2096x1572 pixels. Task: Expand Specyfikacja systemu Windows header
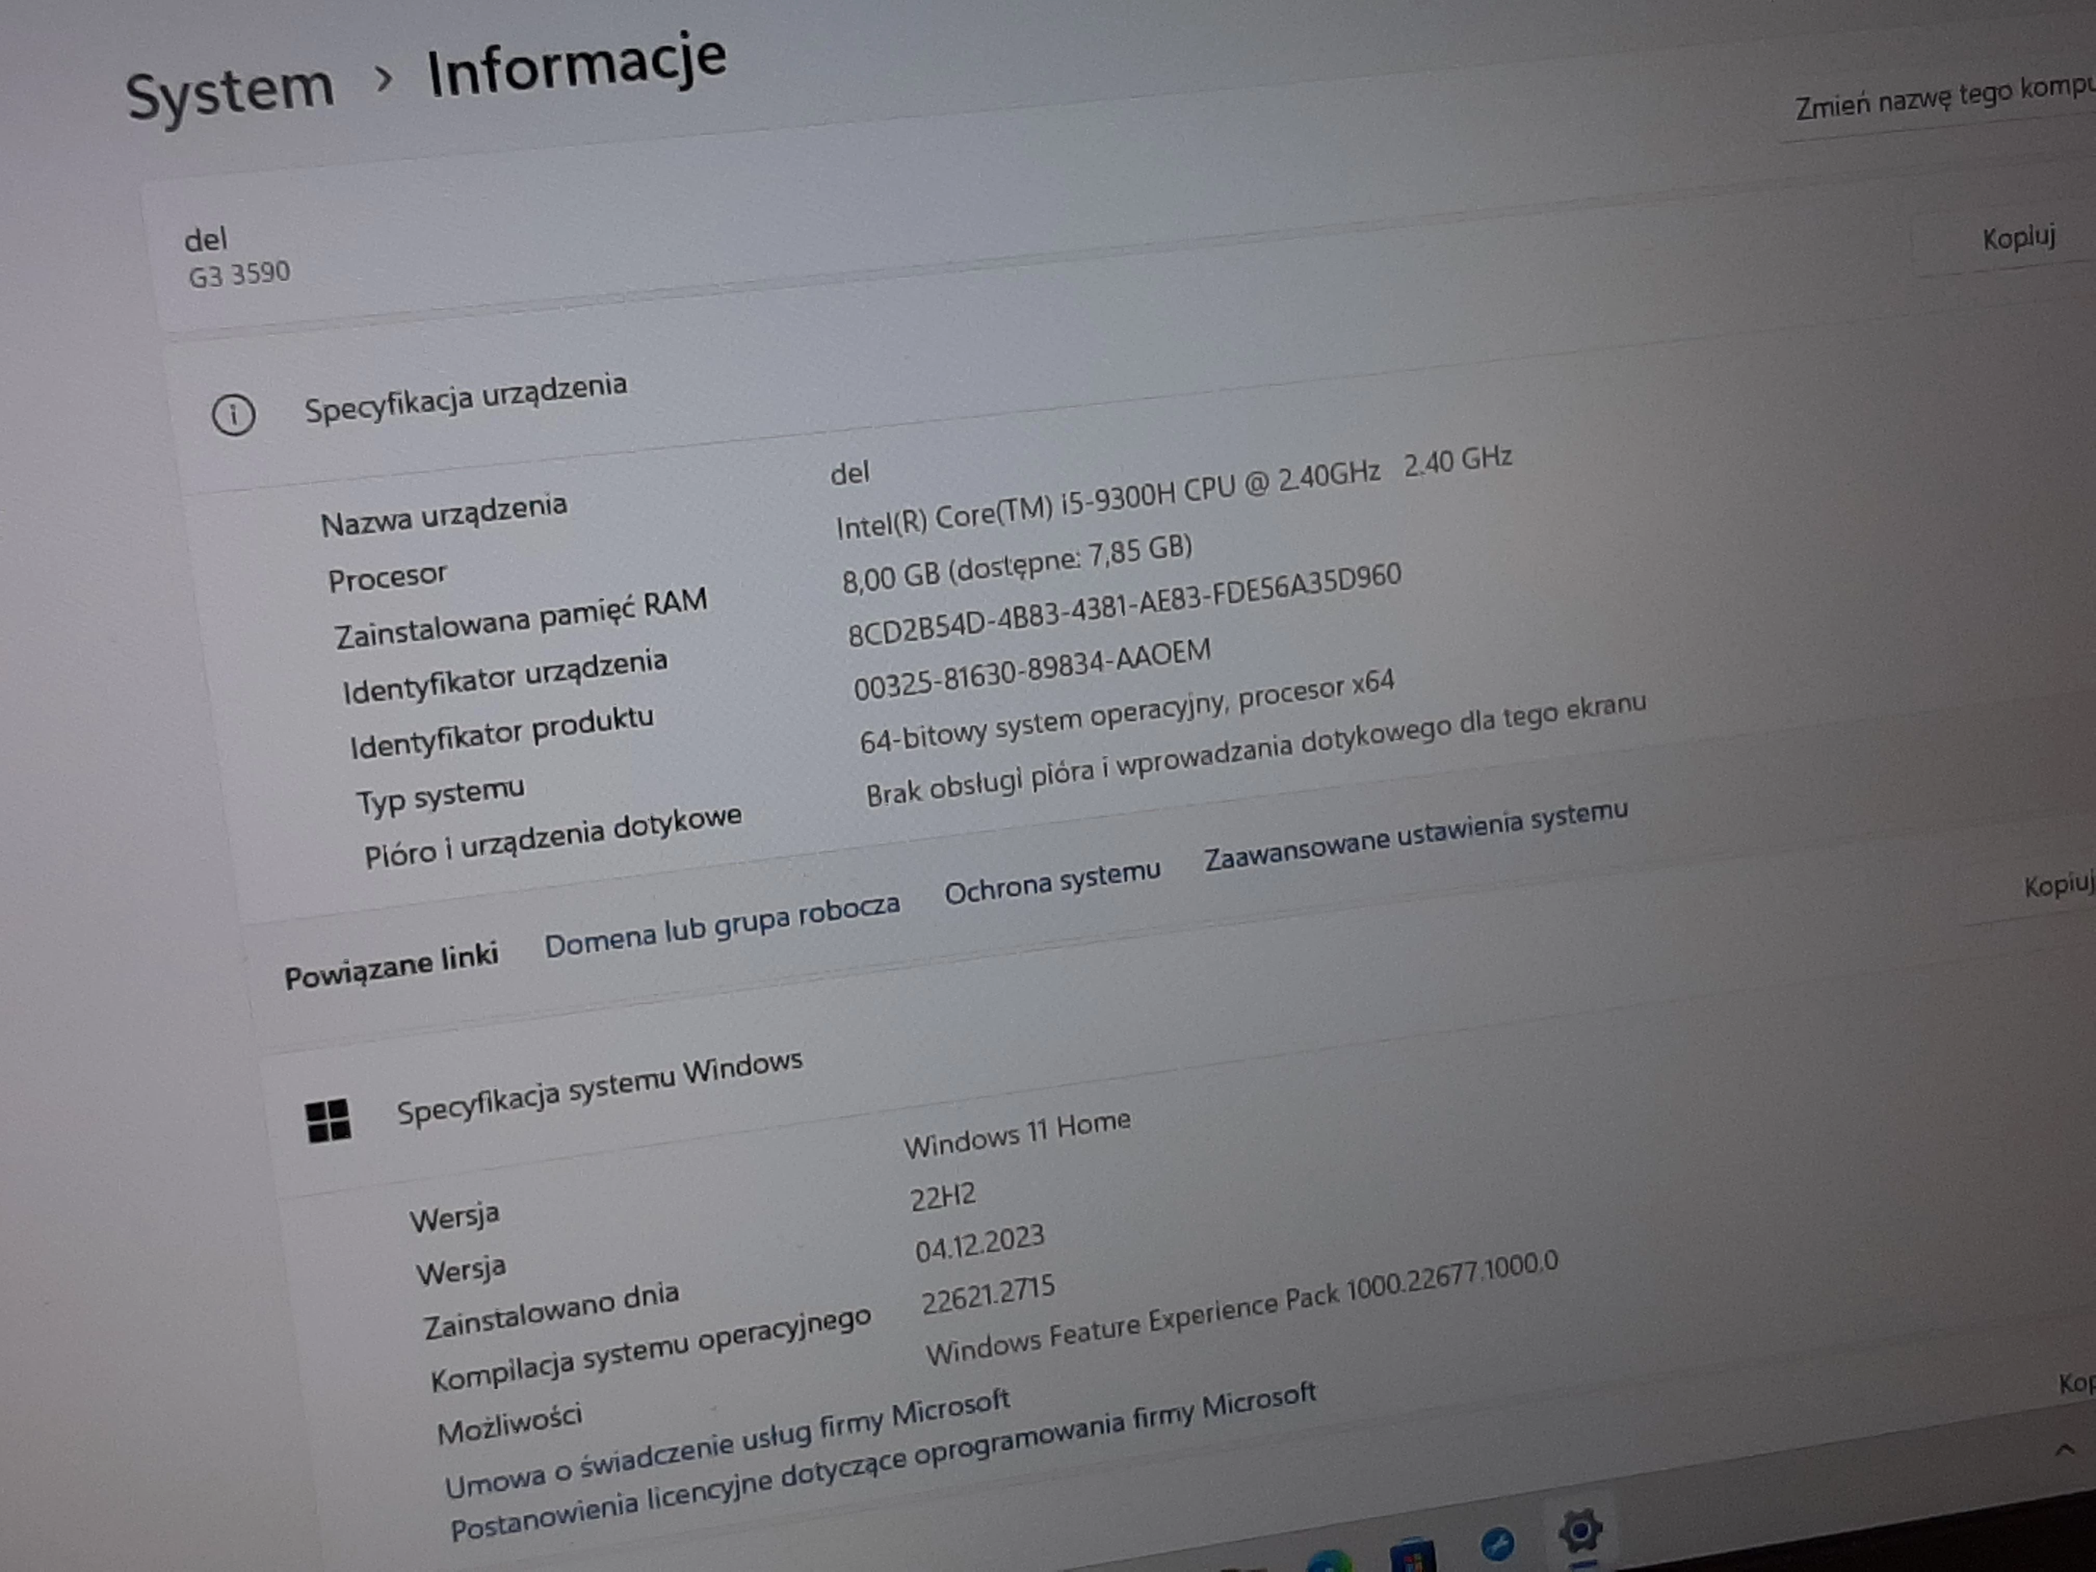599,1088
